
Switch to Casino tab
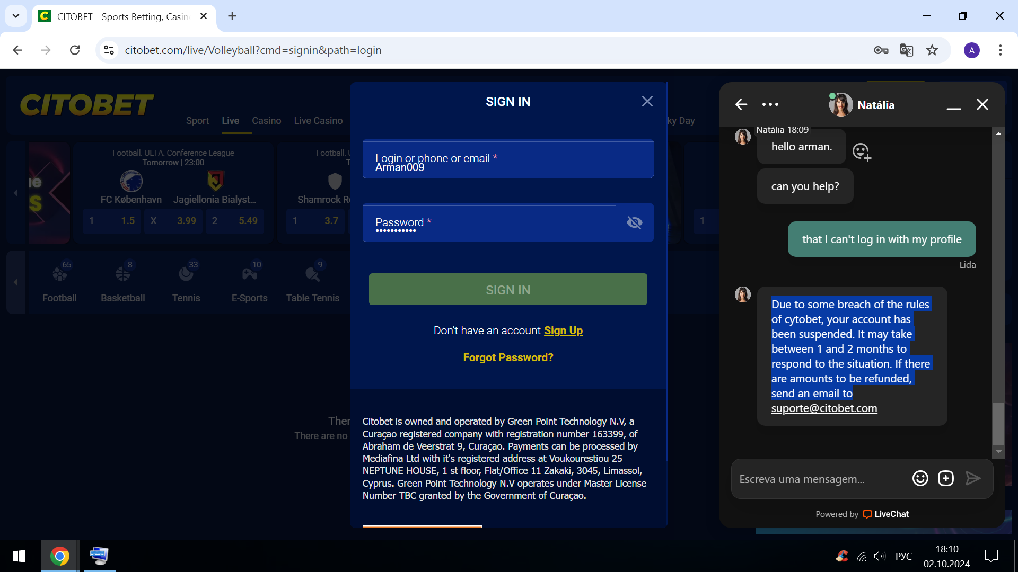coord(266,121)
